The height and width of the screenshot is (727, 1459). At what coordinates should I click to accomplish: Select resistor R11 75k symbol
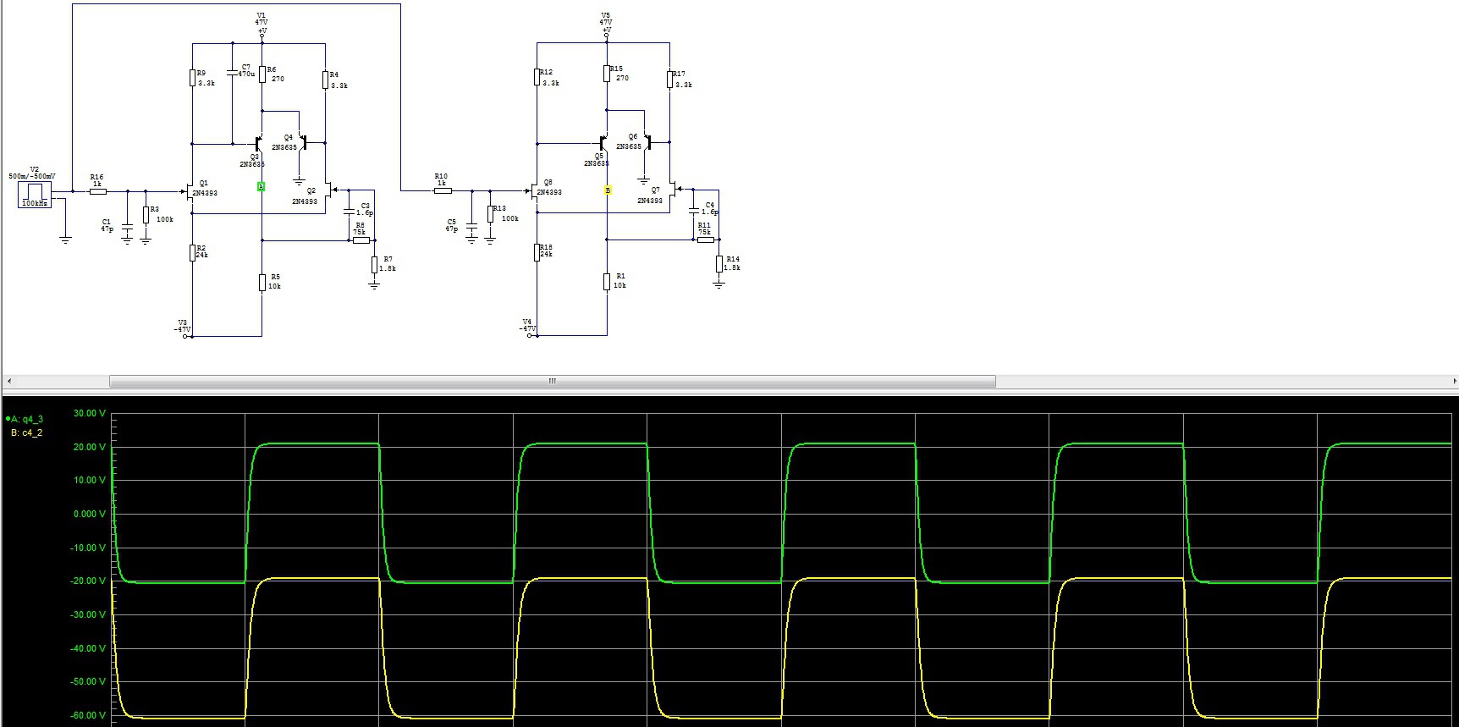click(706, 240)
